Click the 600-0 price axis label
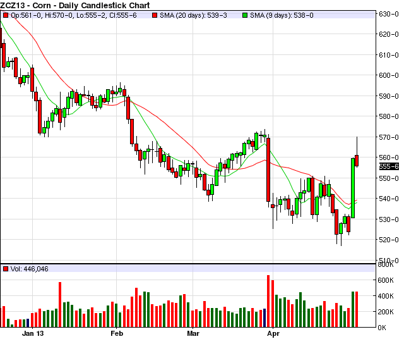 point(389,75)
